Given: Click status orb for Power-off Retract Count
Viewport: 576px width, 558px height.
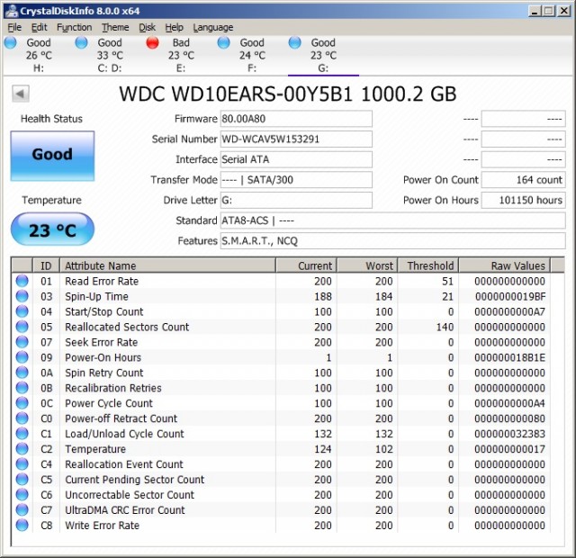Looking at the screenshot, I should point(22,418).
